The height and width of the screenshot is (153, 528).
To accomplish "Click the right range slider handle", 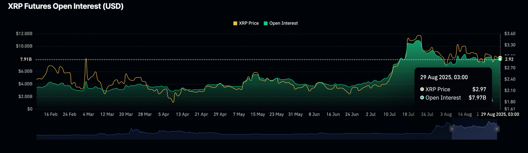I will 497,129.
